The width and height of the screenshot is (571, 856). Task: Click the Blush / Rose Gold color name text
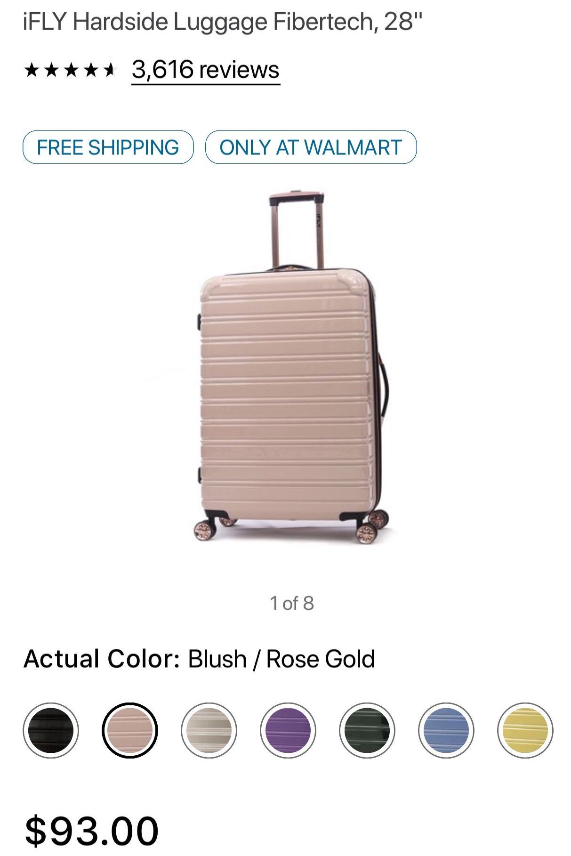click(x=281, y=658)
